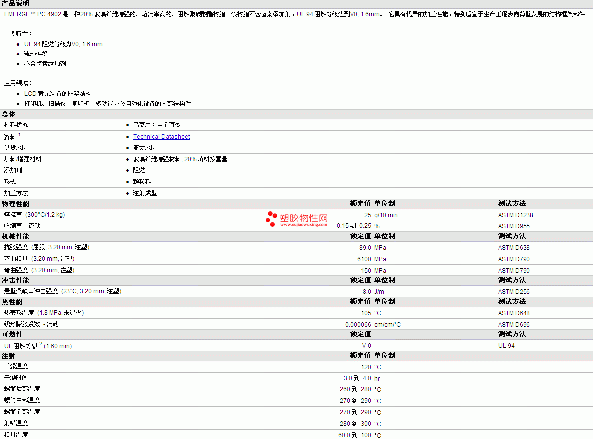The width and height of the screenshot is (593, 439).
Task: Select the label "UL 阻燃等级 (1.60 mm)"
Action: 38,346
